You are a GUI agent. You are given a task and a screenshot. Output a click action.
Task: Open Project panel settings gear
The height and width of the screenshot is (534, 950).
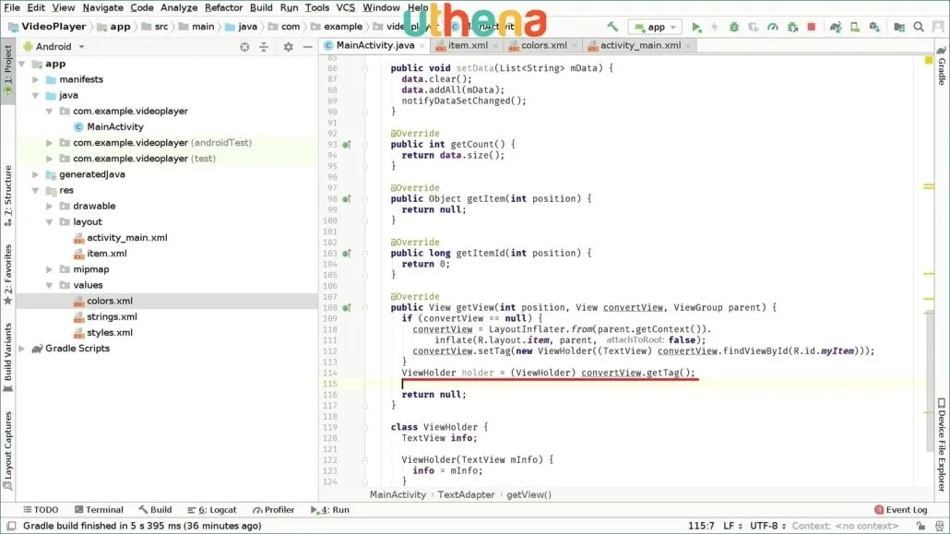pos(289,47)
